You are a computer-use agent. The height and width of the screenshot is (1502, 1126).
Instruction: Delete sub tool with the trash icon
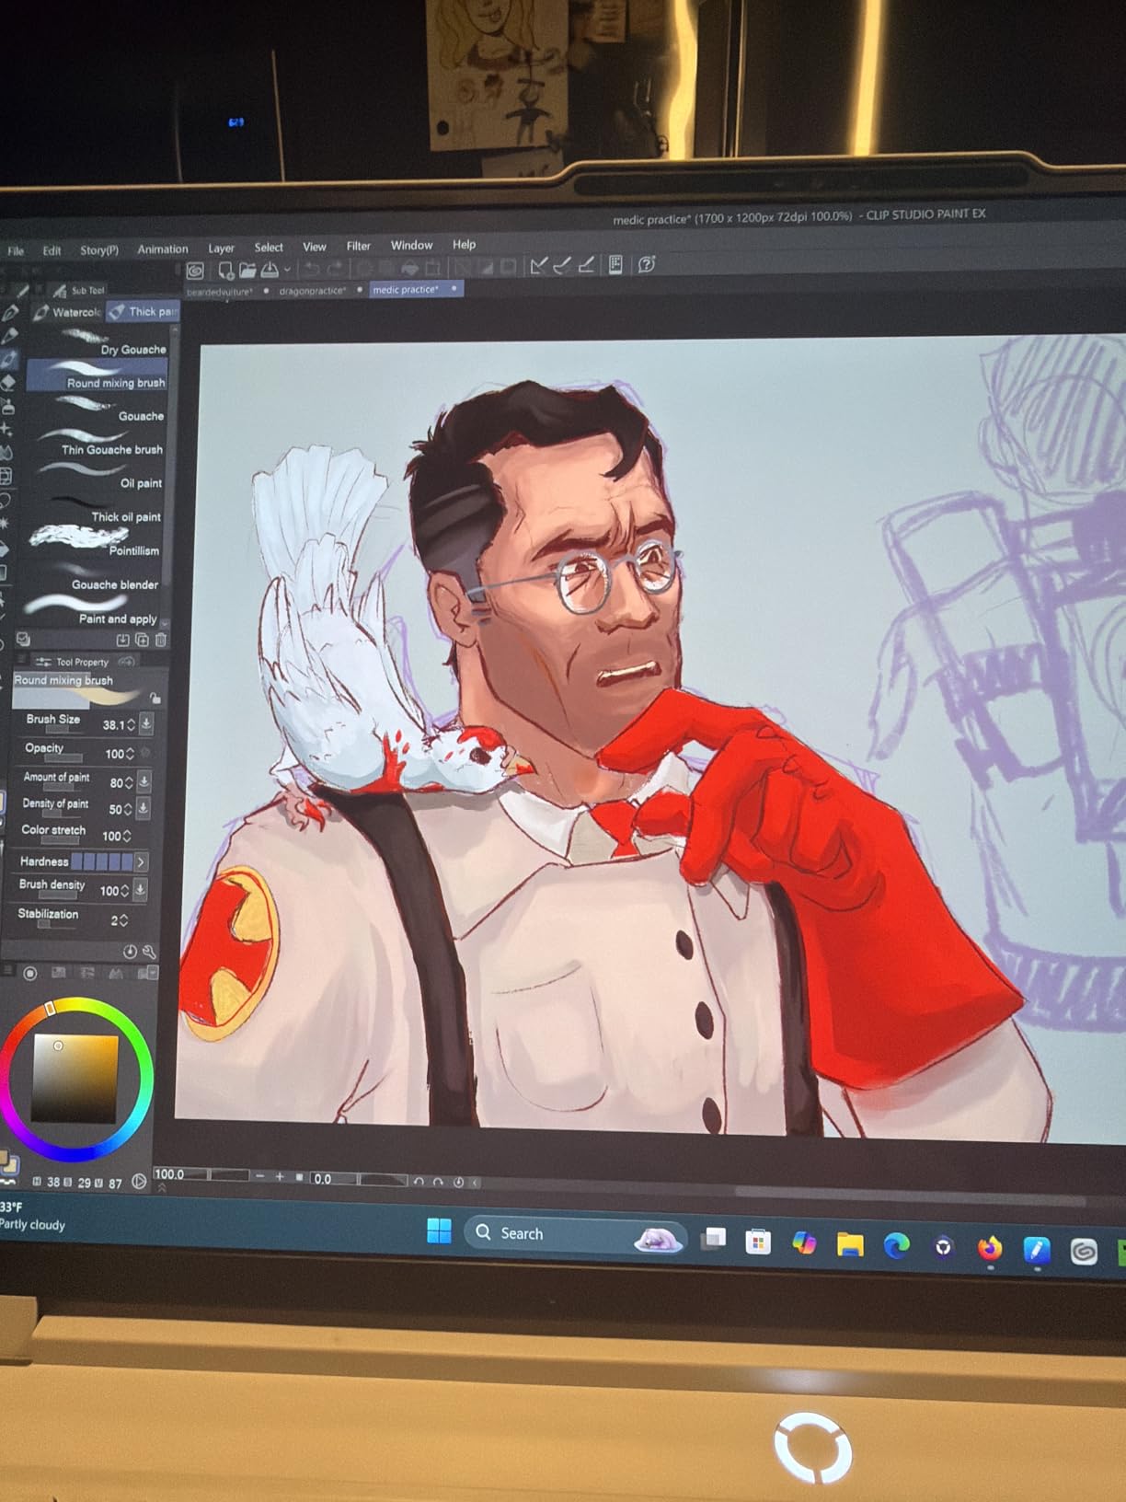click(x=161, y=640)
